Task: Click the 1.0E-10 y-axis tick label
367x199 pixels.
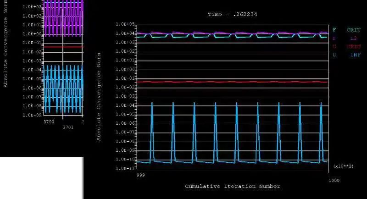Action: pyautogui.click(x=125, y=160)
